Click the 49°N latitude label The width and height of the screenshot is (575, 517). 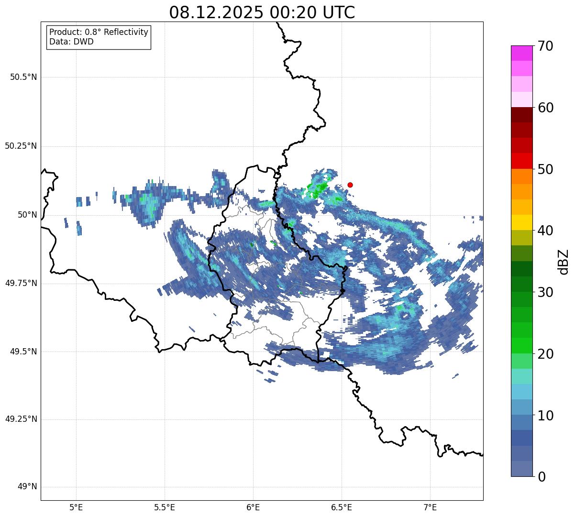(27, 486)
